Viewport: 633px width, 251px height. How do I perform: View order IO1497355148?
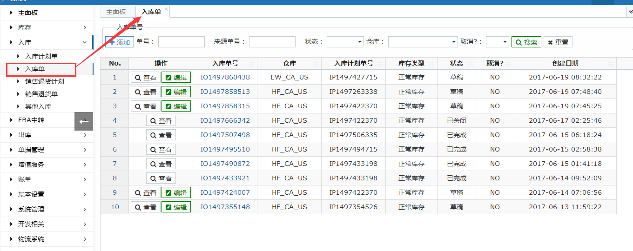click(x=146, y=207)
